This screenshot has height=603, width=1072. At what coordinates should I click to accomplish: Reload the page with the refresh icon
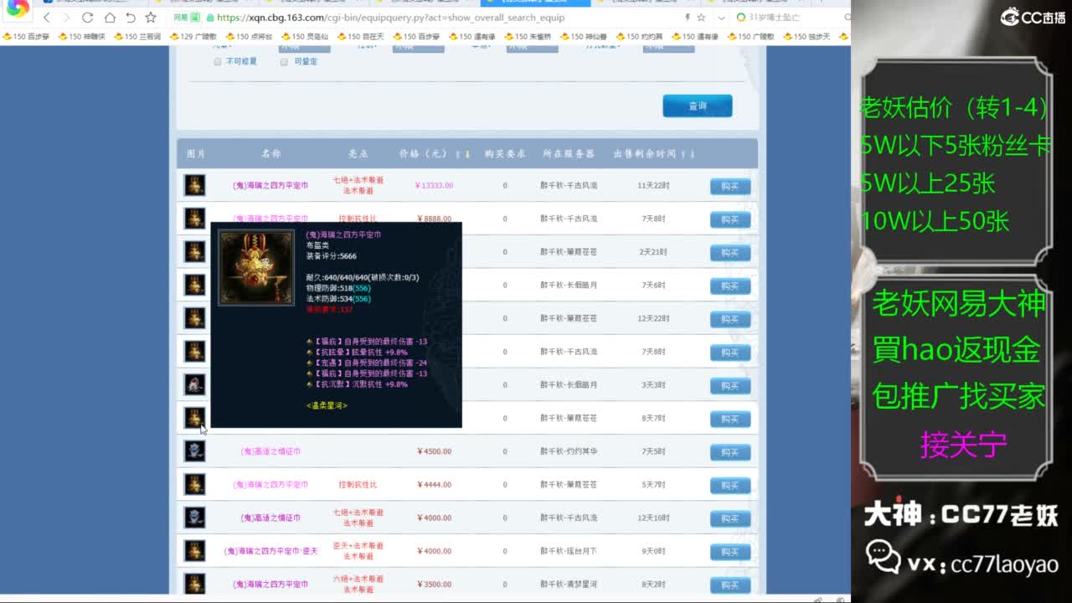click(x=87, y=18)
